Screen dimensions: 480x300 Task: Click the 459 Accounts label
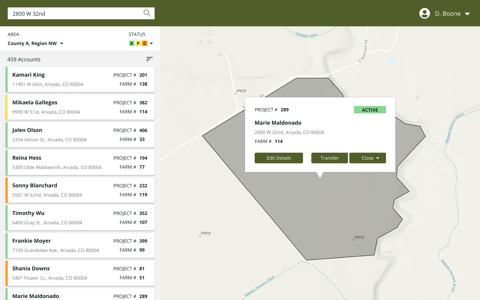[x=24, y=59]
